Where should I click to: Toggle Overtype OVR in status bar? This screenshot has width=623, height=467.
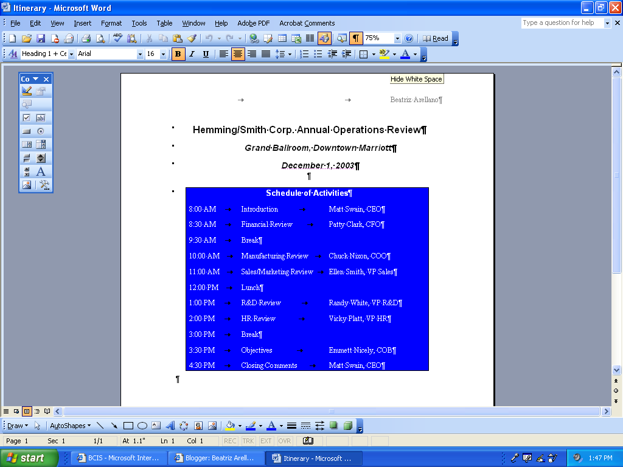point(285,441)
